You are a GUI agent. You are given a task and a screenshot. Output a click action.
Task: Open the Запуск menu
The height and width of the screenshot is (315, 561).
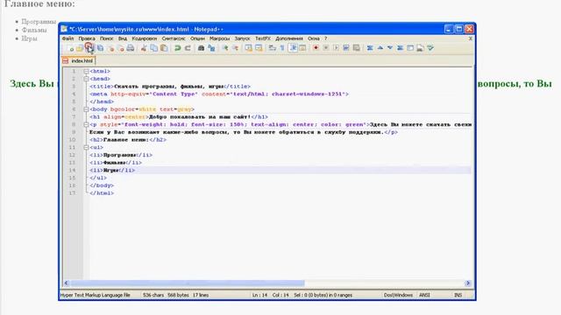point(242,38)
